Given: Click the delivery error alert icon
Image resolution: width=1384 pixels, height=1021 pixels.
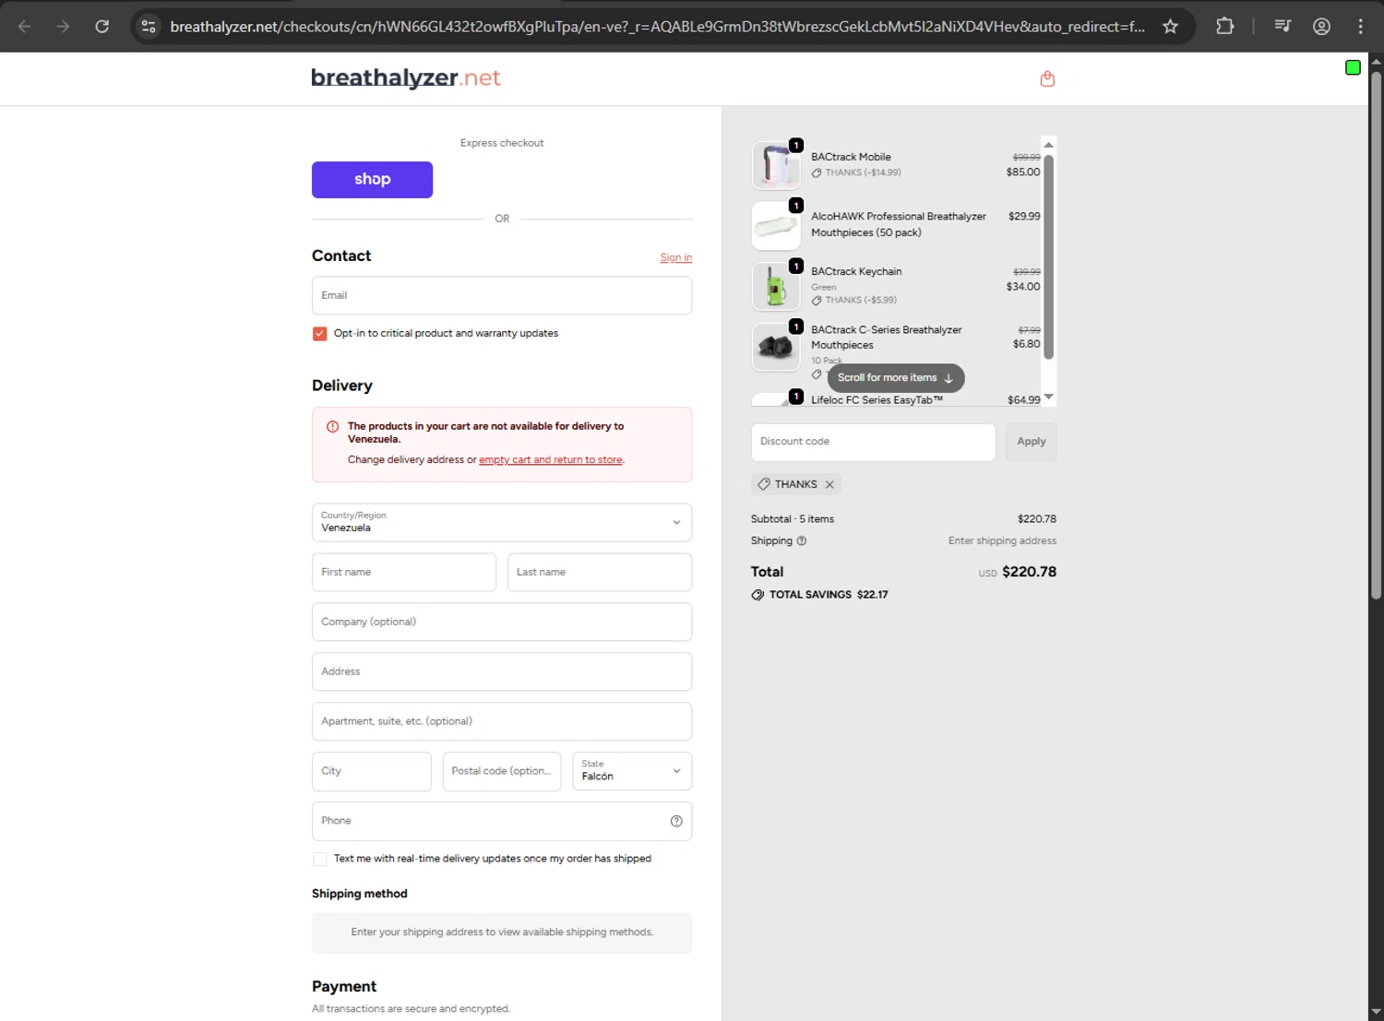Looking at the screenshot, I should pos(333,427).
